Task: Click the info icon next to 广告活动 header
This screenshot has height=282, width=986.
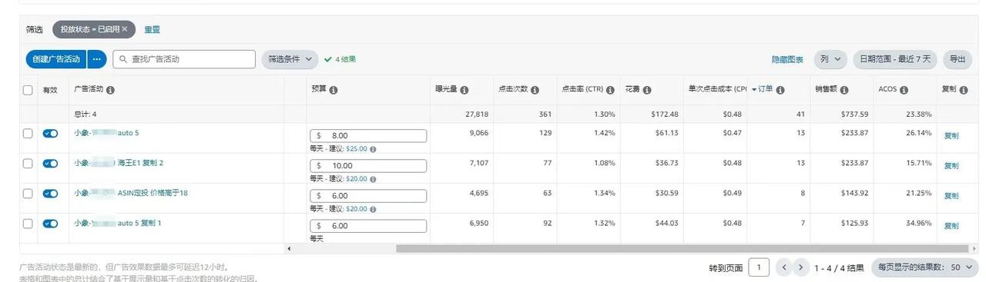Action: (111, 90)
